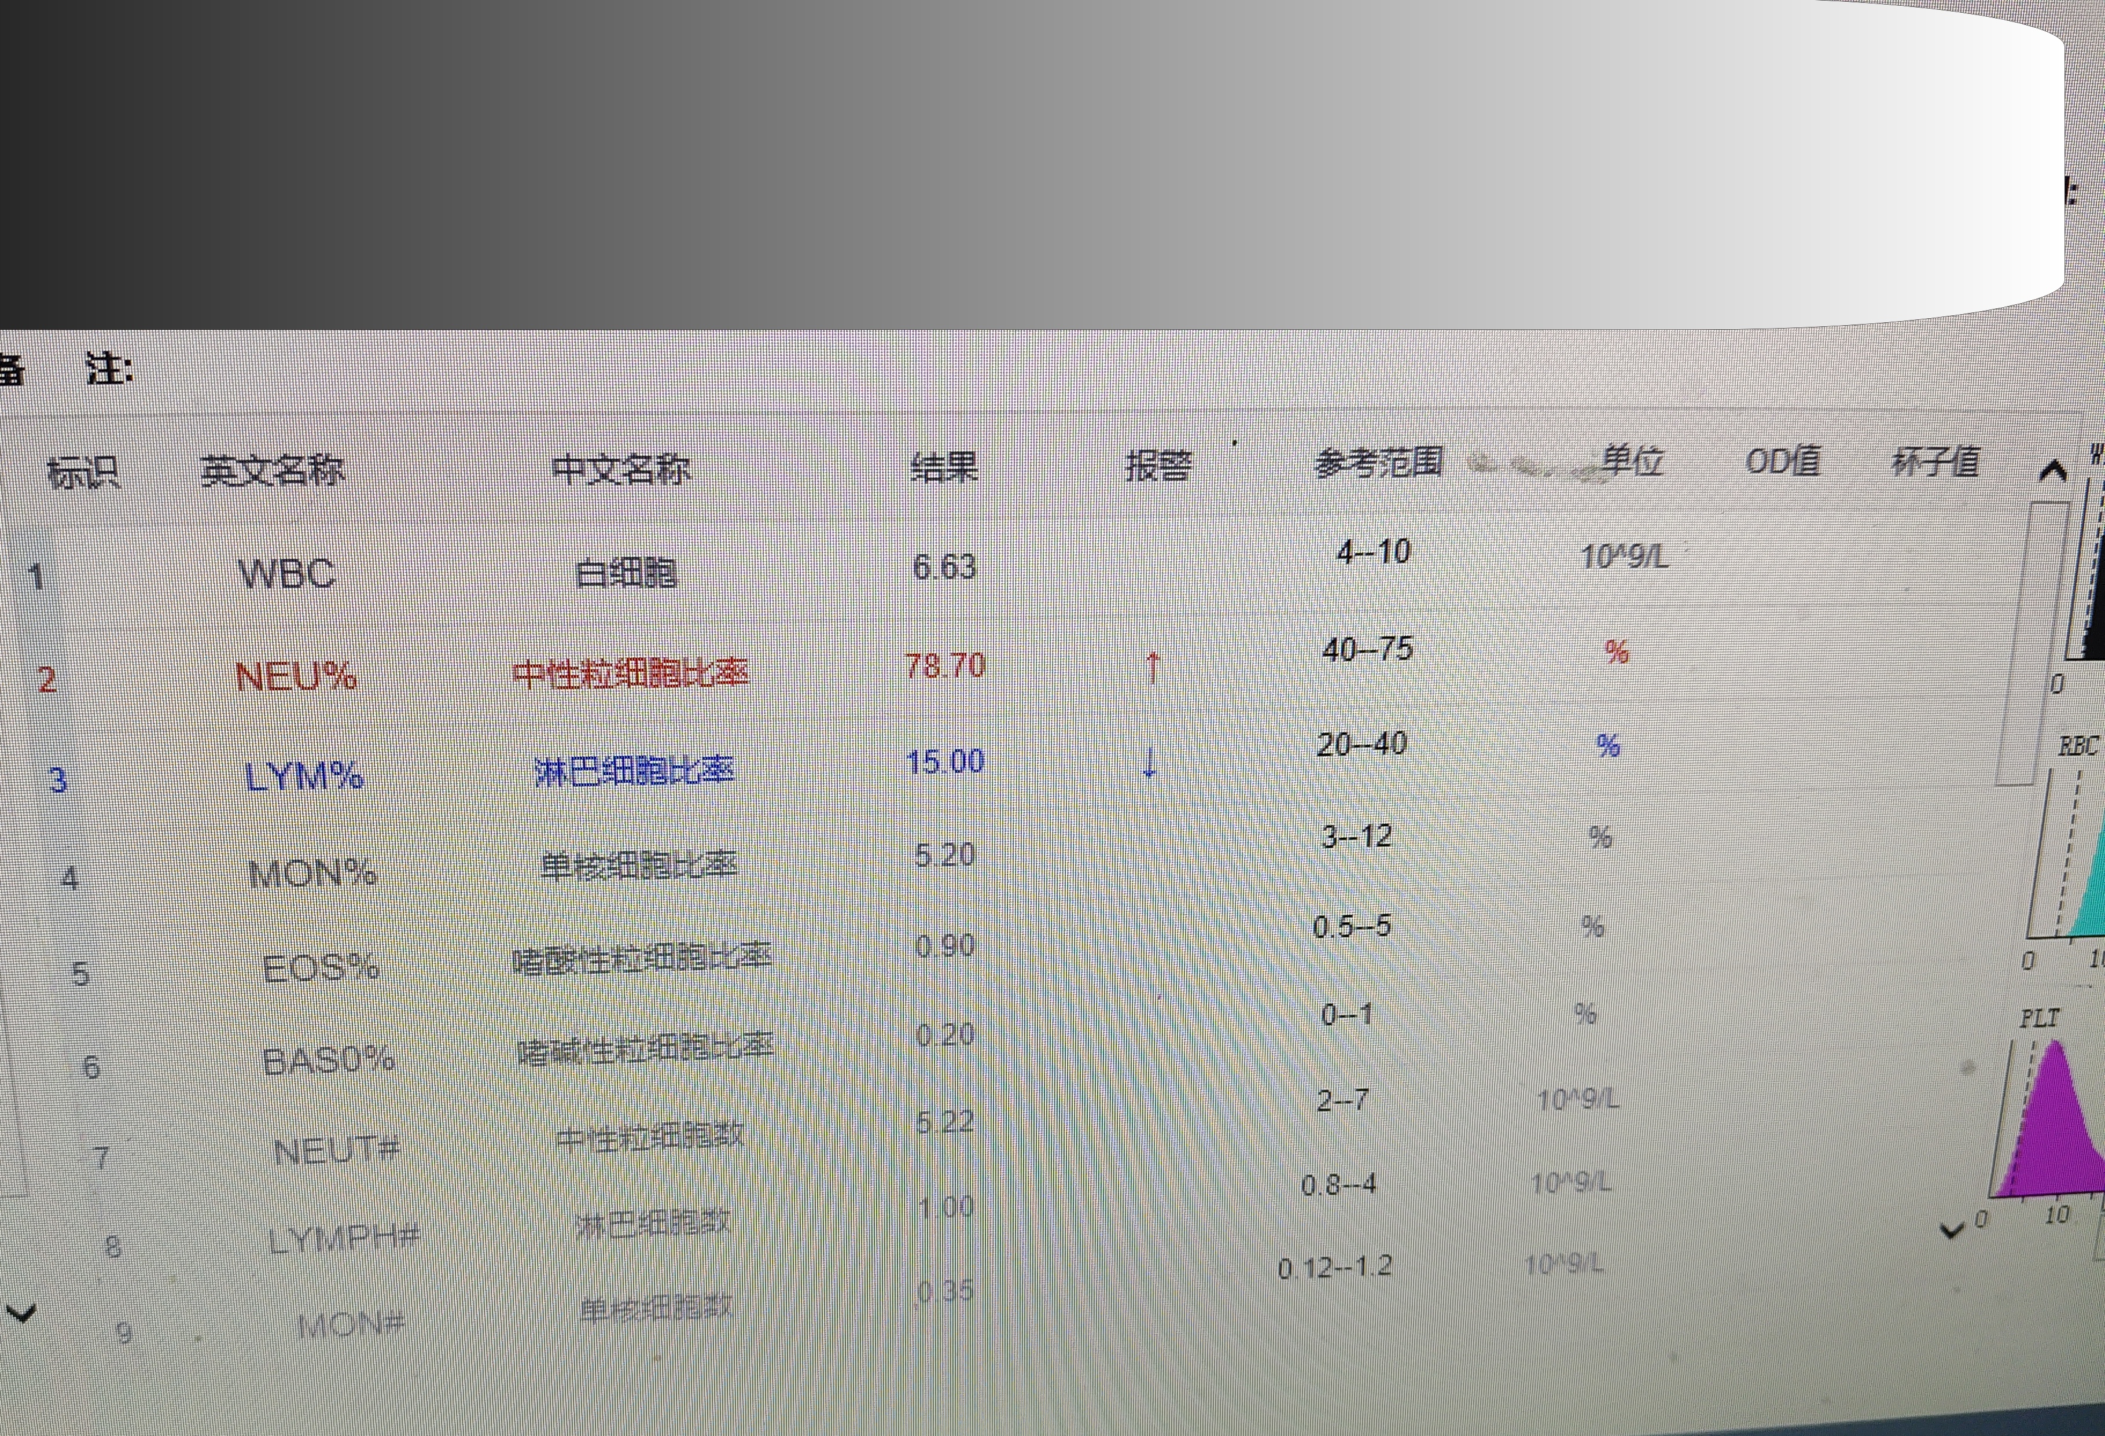
Task: Click the reference range 4--10
Action: point(1373,551)
